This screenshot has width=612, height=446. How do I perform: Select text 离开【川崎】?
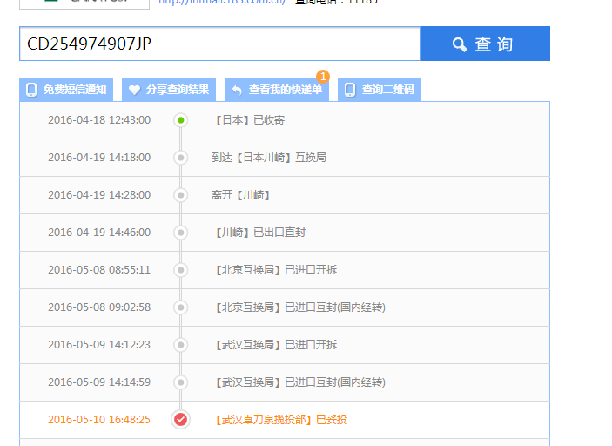pos(240,195)
